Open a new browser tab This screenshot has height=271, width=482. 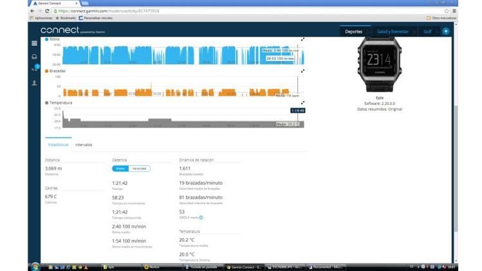pos(85,3)
